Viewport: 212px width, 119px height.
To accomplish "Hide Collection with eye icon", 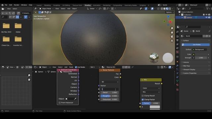I will pos(206,15).
